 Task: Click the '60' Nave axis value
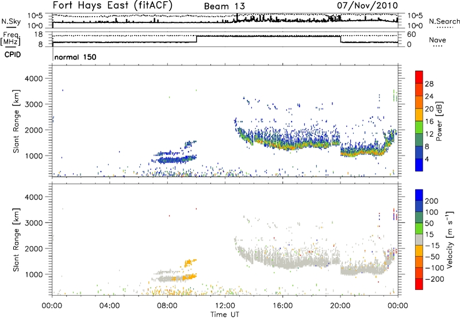(x=412, y=34)
